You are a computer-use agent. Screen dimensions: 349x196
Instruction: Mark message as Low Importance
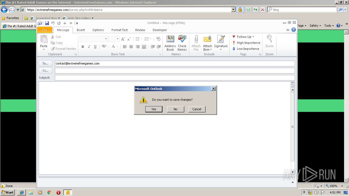pos(246,49)
